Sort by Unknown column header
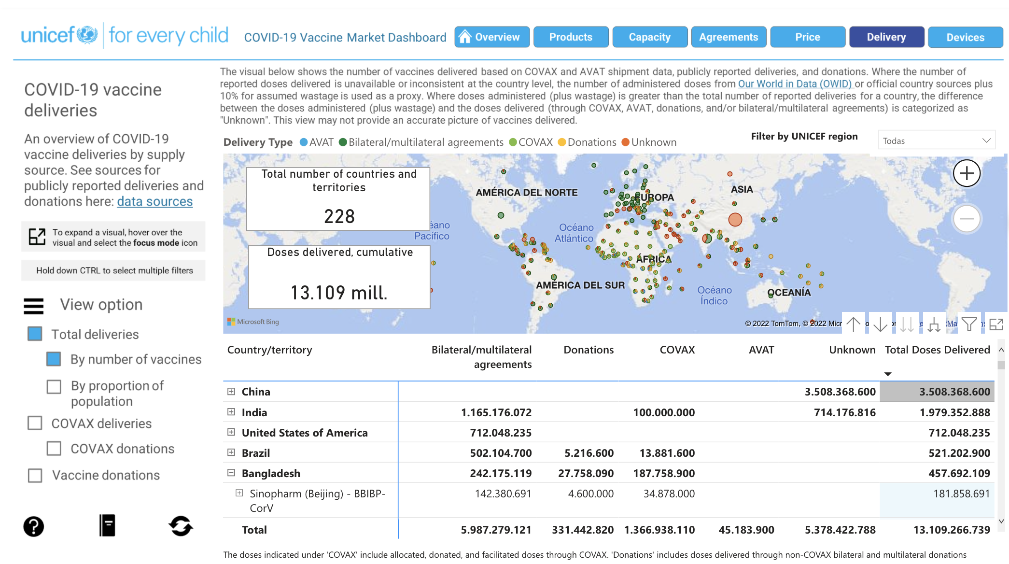Viewport: 1009px width, 564px height. point(852,350)
